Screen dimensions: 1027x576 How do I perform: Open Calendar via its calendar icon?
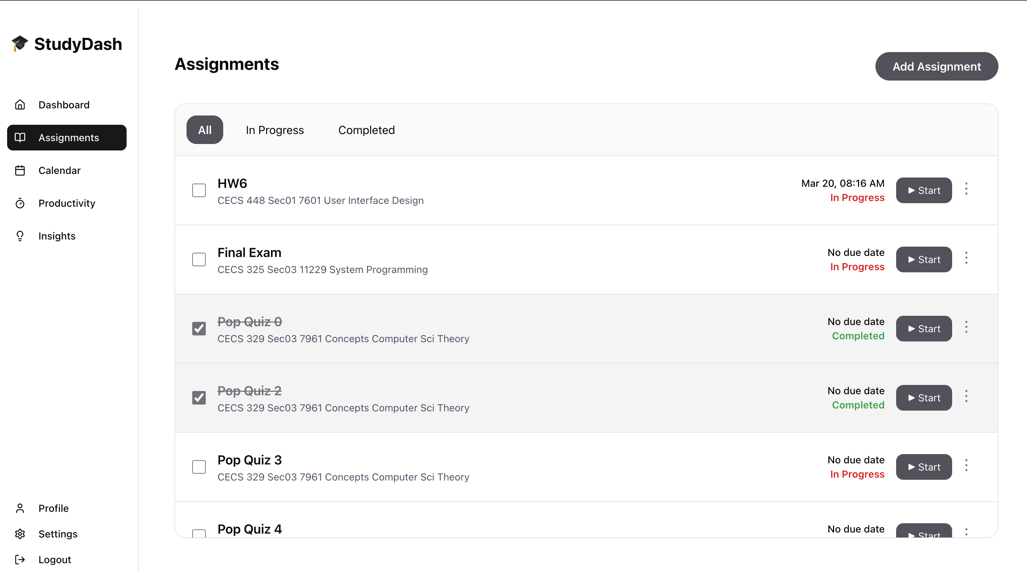tap(20, 171)
